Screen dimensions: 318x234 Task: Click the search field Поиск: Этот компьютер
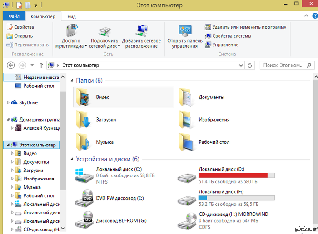pos(284,65)
